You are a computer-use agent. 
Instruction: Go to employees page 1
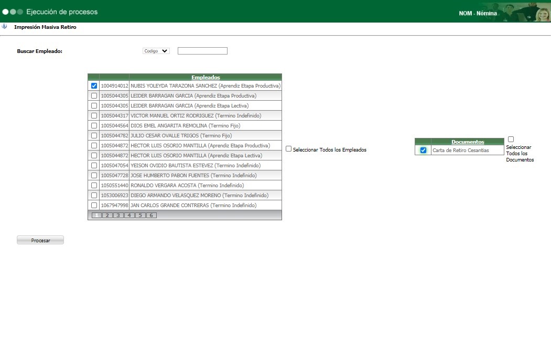tap(96, 215)
